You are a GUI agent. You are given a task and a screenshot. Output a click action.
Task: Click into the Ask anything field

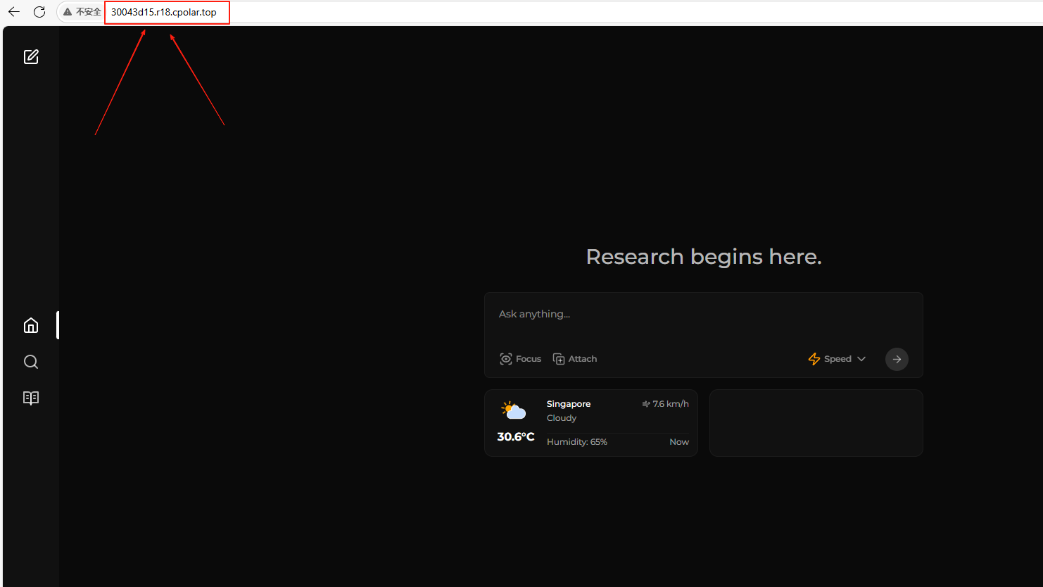[704, 314]
